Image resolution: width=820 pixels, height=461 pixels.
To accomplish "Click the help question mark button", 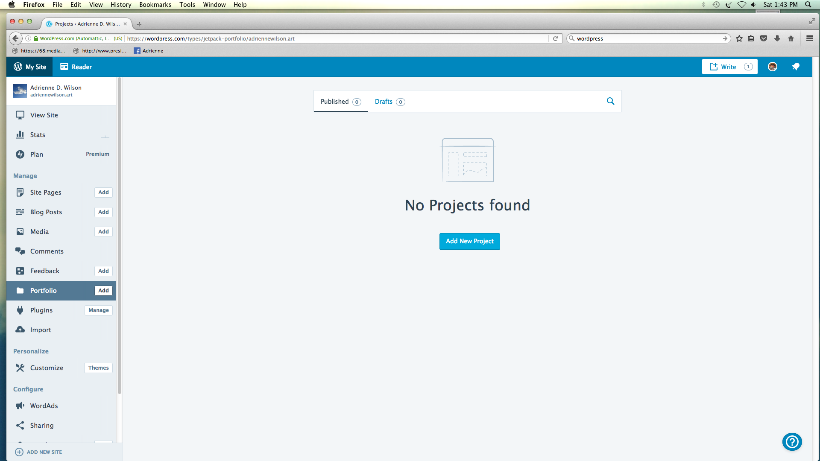I will point(792,442).
